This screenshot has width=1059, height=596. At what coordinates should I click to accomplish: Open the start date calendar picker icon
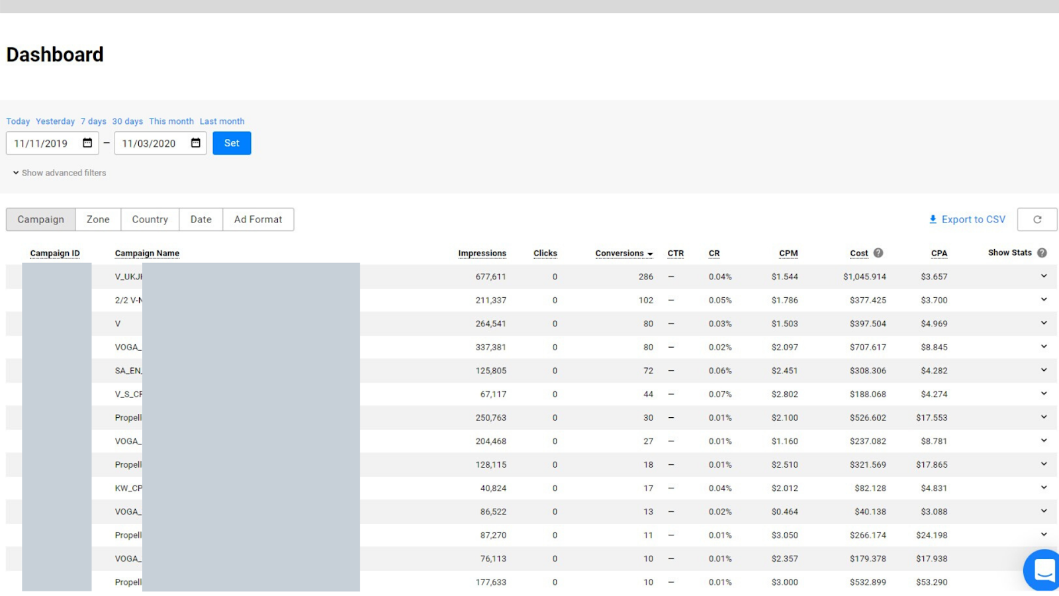87,143
